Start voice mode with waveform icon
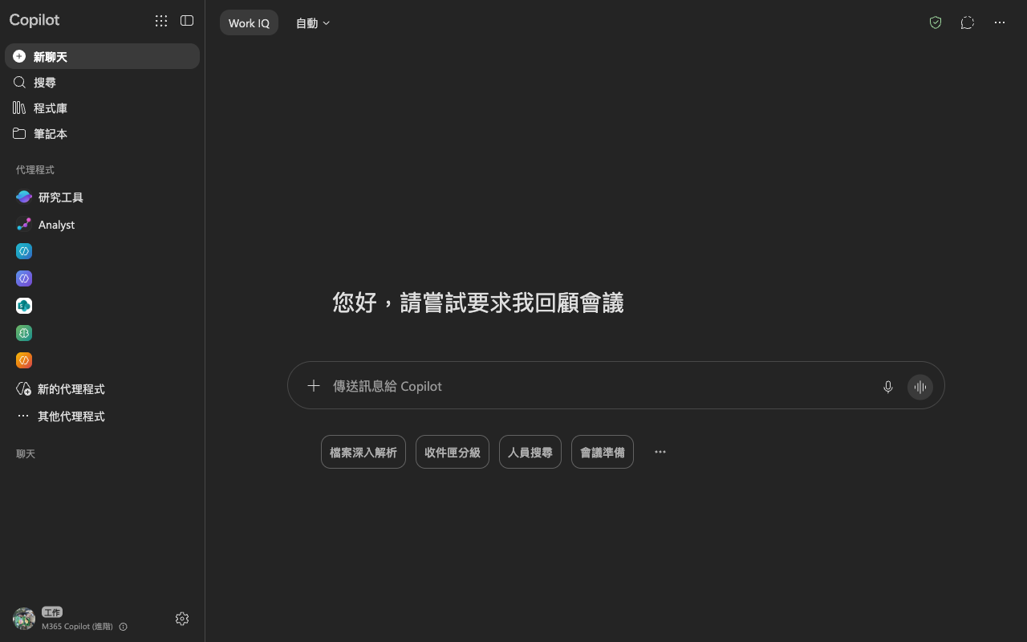1027x642 pixels. (920, 387)
